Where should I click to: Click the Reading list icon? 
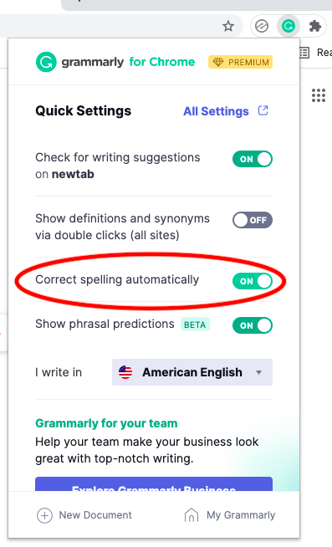tap(304, 53)
